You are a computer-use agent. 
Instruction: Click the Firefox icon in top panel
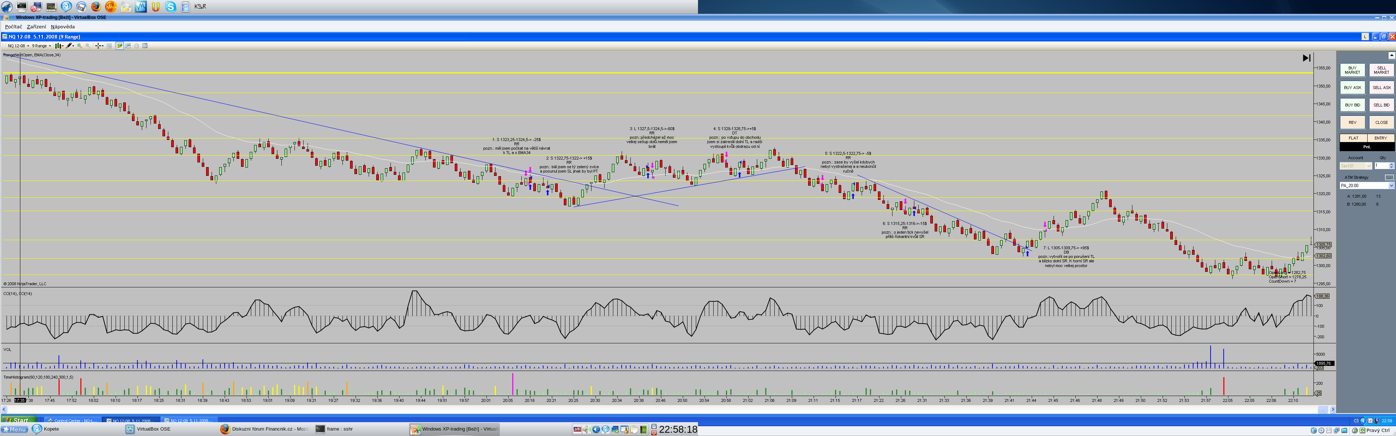[96, 7]
